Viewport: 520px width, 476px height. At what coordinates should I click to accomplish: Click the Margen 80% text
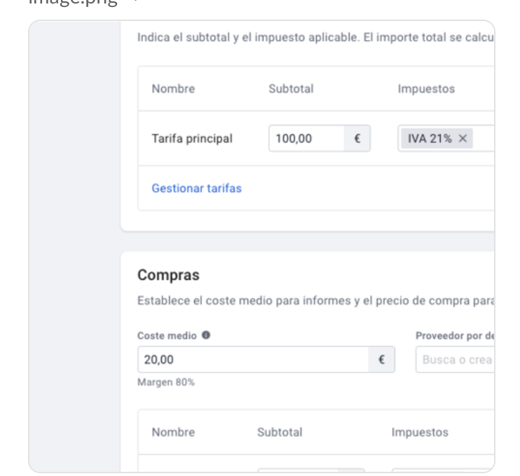point(166,382)
